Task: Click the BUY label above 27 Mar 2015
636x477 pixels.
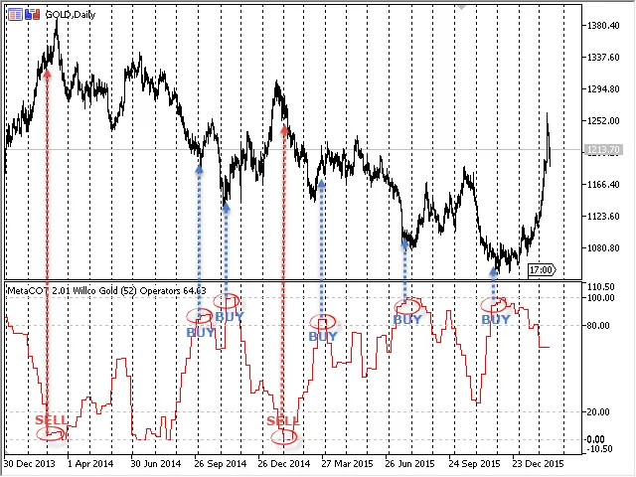Action: pyautogui.click(x=323, y=337)
